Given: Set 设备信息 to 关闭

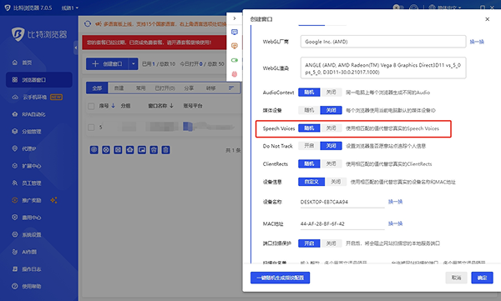Looking at the screenshot, I should [x=336, y=182].
